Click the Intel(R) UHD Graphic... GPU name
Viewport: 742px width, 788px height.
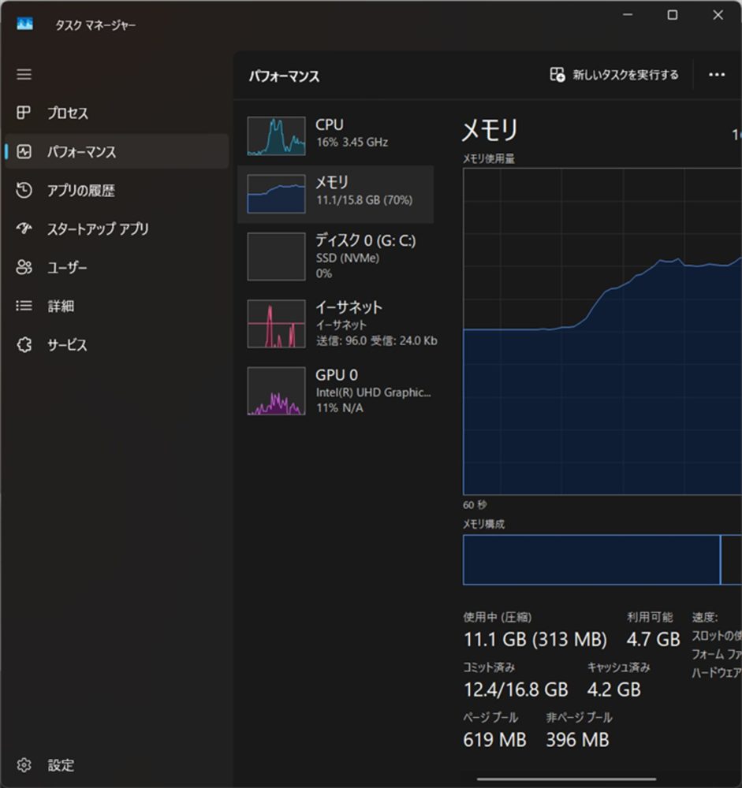pos(373,392)
